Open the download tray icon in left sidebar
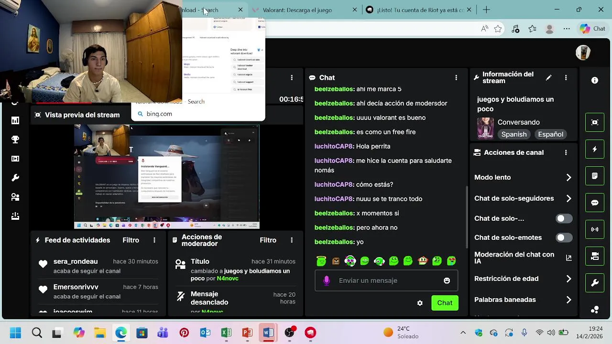 (x=15, y=216)
